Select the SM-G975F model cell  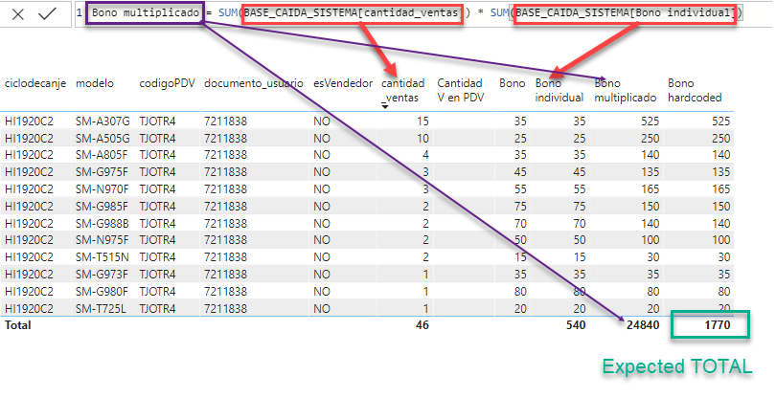pos(102,172)
